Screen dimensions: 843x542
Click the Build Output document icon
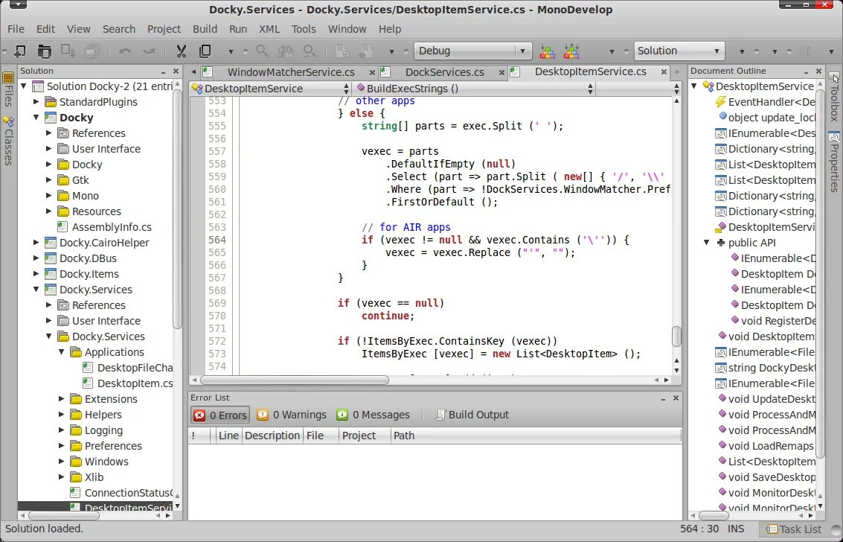[x=441, y=415]
